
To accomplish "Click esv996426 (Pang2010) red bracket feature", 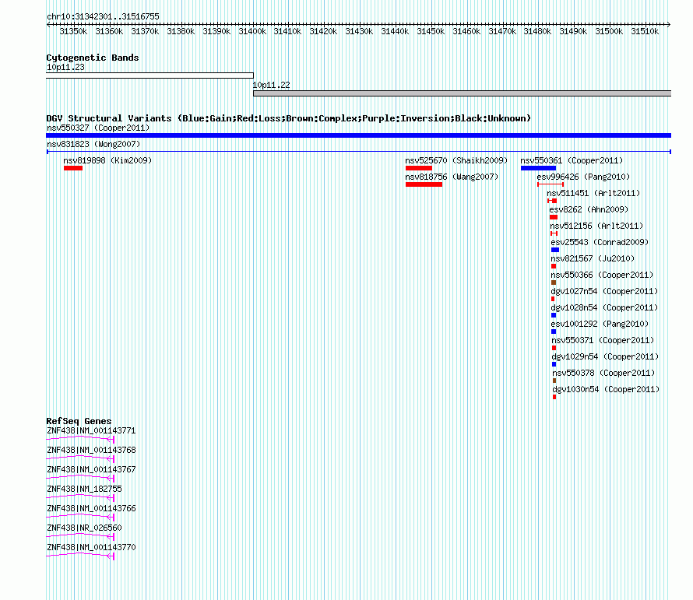I will point(551,184).
